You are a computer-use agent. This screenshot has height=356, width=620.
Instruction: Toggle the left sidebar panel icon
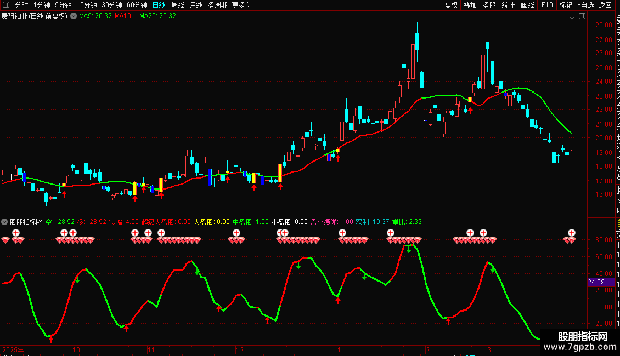6,5
